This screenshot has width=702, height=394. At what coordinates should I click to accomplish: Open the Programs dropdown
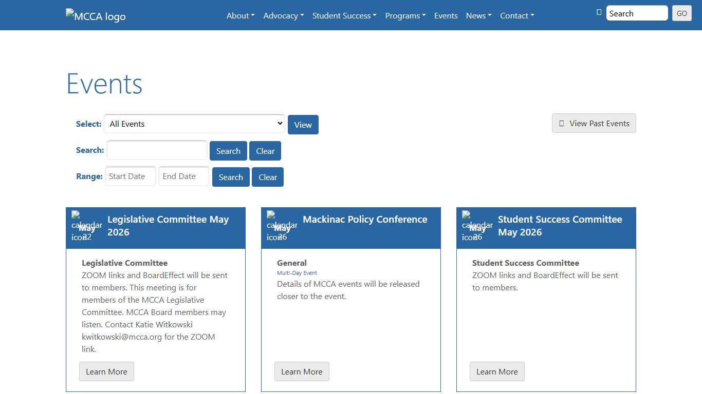[405, 15]
